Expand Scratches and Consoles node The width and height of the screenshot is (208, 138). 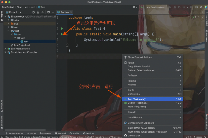(5, 52)
